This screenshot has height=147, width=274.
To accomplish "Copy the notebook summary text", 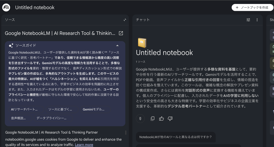I will tap(152, 119).
